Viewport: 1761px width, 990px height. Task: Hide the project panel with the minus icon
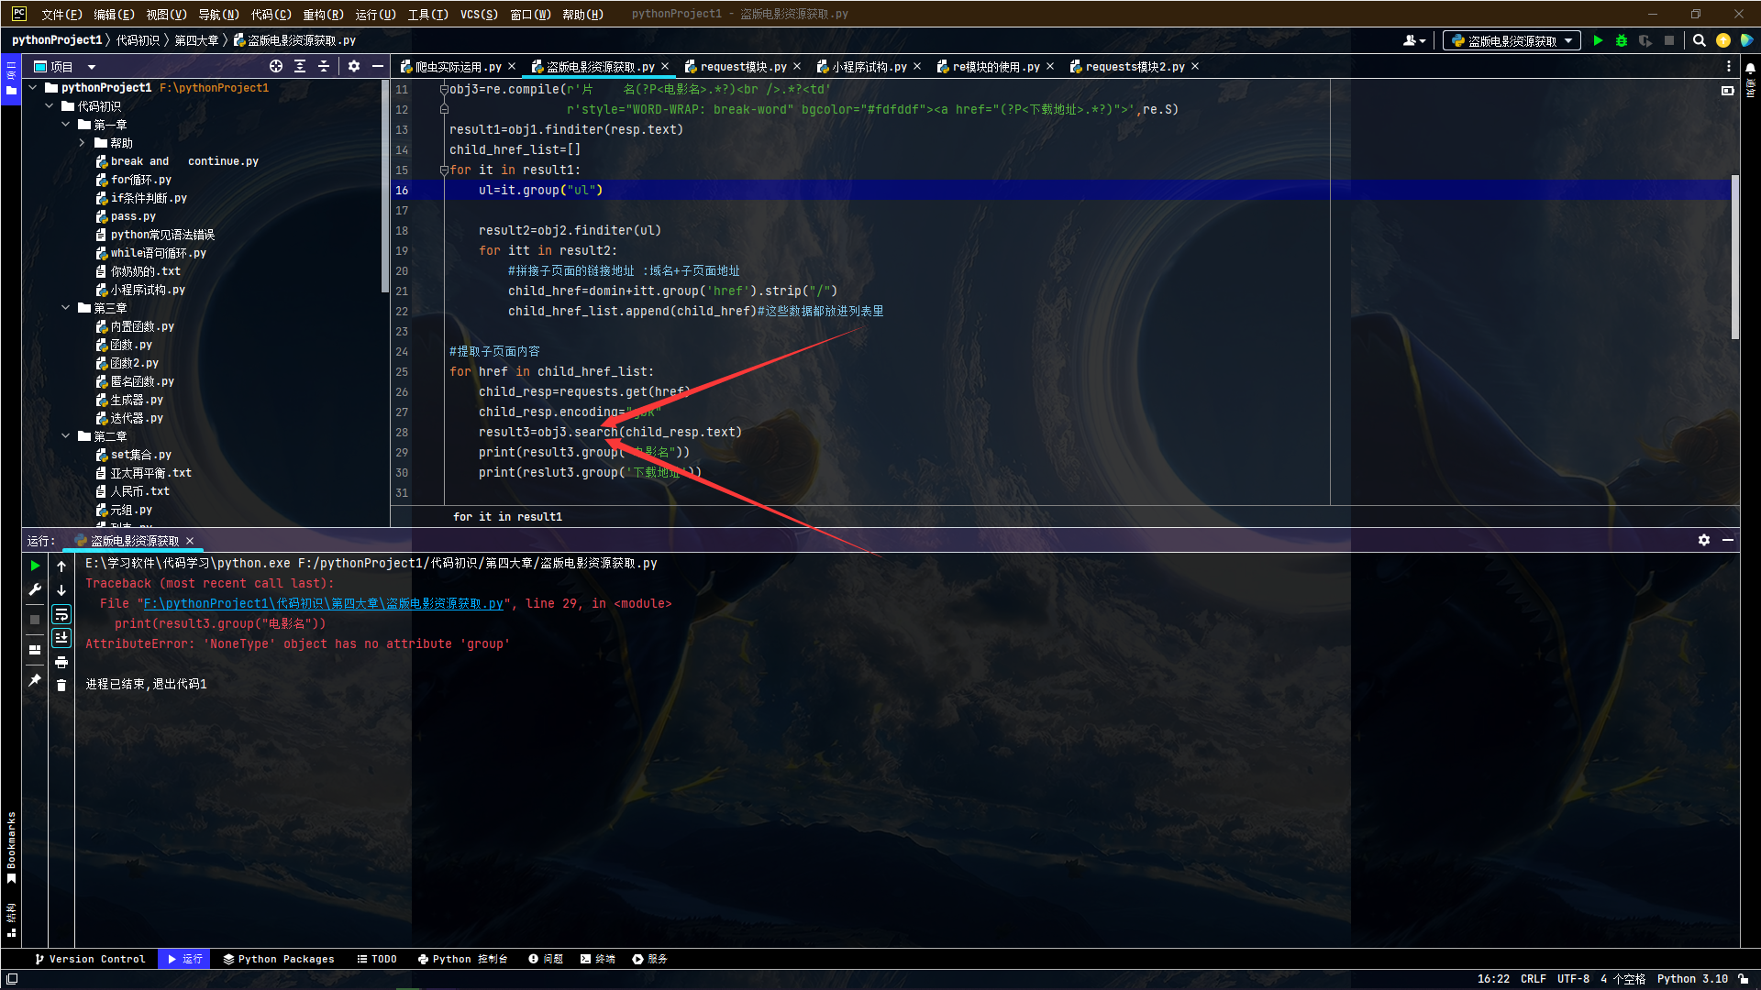[x=377, y=66]
